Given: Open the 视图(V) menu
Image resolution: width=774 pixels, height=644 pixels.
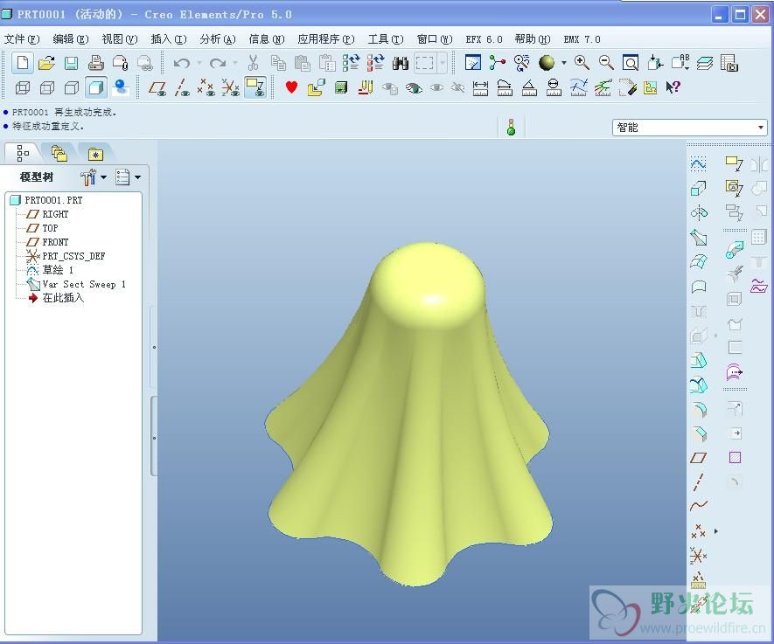Looking at the screenshot, I should [x=120, y=39].
